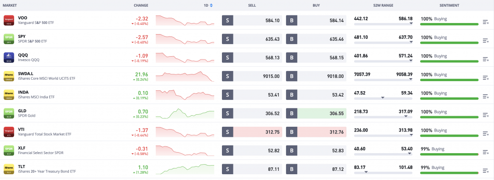
Task: Buy SWDA.L at 9018.00
Action: [x=316, y=76]
